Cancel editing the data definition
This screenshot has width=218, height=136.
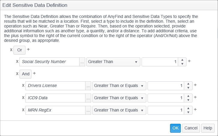[191, 128]
